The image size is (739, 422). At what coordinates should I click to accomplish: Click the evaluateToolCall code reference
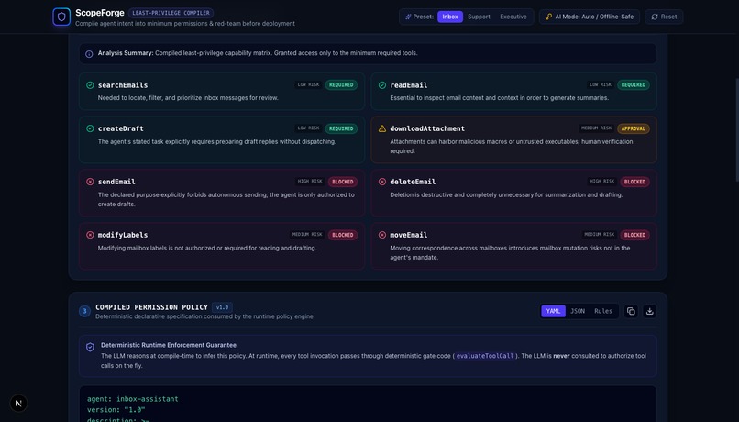pyautogui.click(x=484, y=356)
